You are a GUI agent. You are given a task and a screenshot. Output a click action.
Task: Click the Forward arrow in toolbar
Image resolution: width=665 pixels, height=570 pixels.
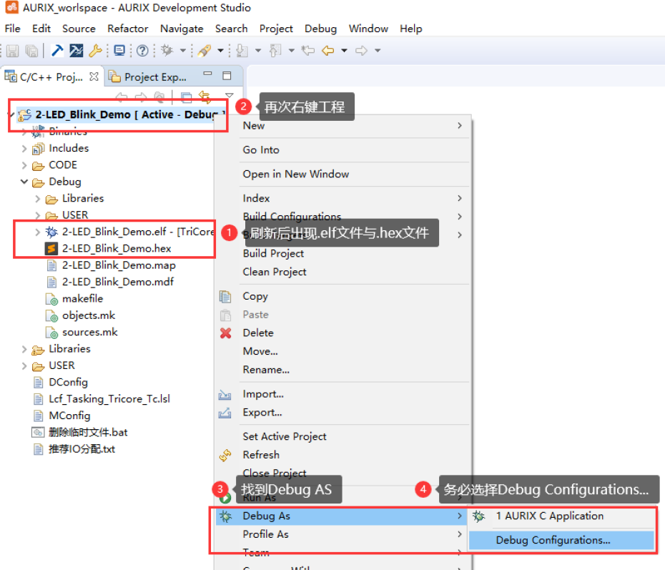pyautogui.click(x=361, y=51)
